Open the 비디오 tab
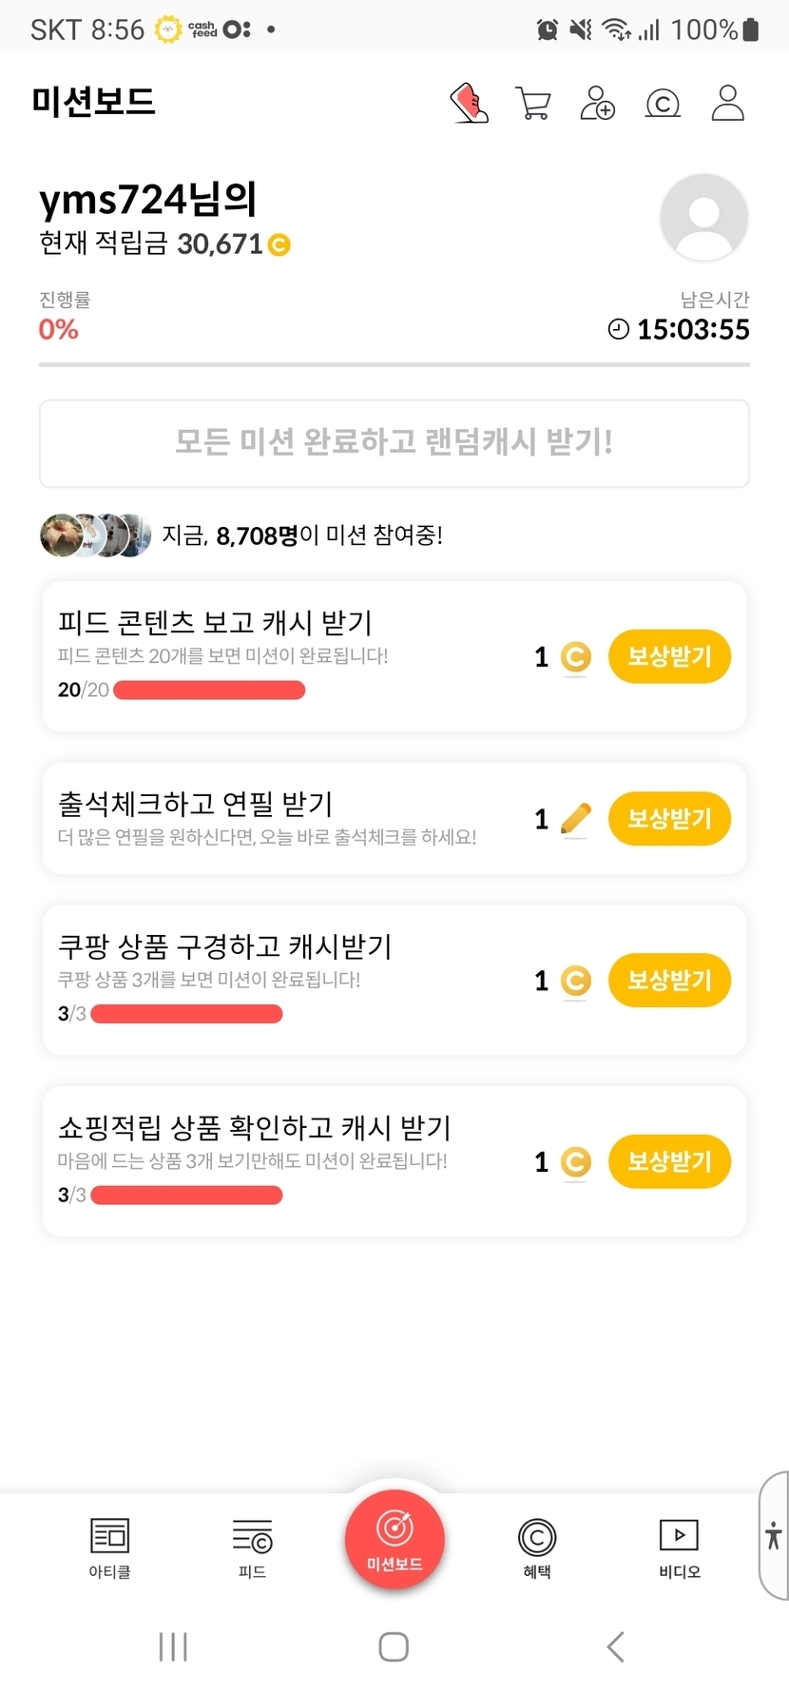 tap(679, 1547)
